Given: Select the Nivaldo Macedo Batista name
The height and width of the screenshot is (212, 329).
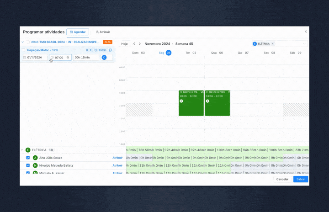Looking at the screenshot, I should [x=56, y=165].
